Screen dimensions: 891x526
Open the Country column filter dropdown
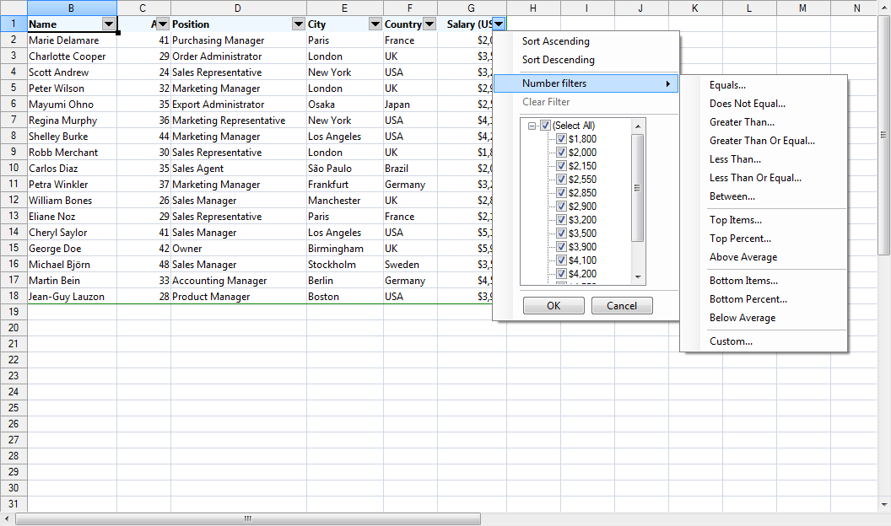[429, 24]
